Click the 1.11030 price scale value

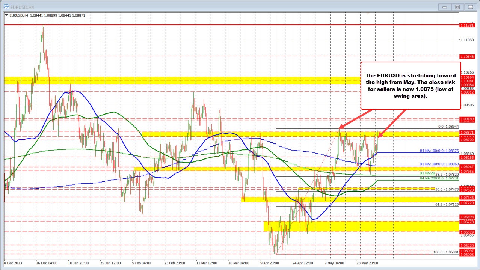[x=467, y=40]
